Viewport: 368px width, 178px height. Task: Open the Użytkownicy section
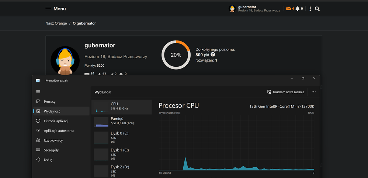tap(53, 140)
